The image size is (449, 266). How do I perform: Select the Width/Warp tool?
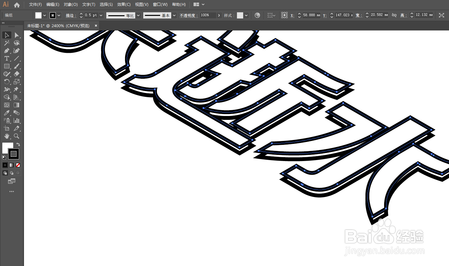7,89
